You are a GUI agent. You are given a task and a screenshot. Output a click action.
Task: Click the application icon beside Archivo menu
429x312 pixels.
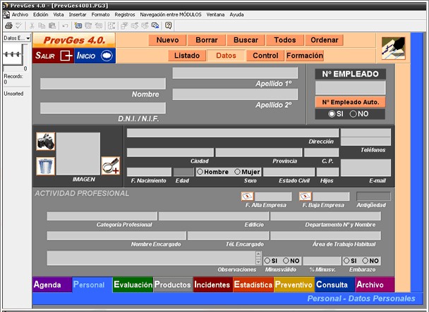tap(6, 15)
